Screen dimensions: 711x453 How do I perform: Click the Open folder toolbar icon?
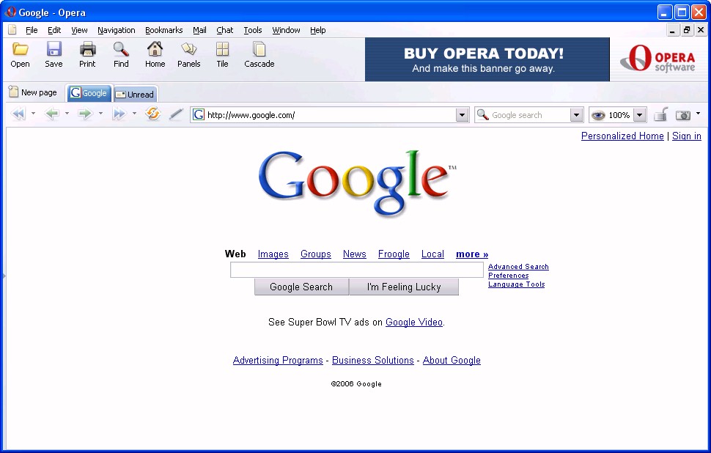[x=20, y=48]
